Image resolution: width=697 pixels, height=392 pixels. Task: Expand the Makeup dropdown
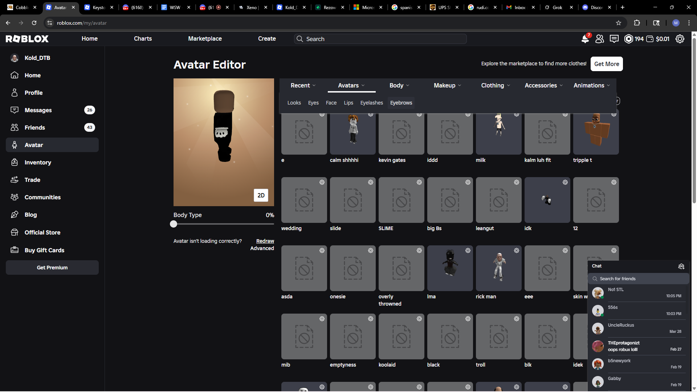pos(448,85)
